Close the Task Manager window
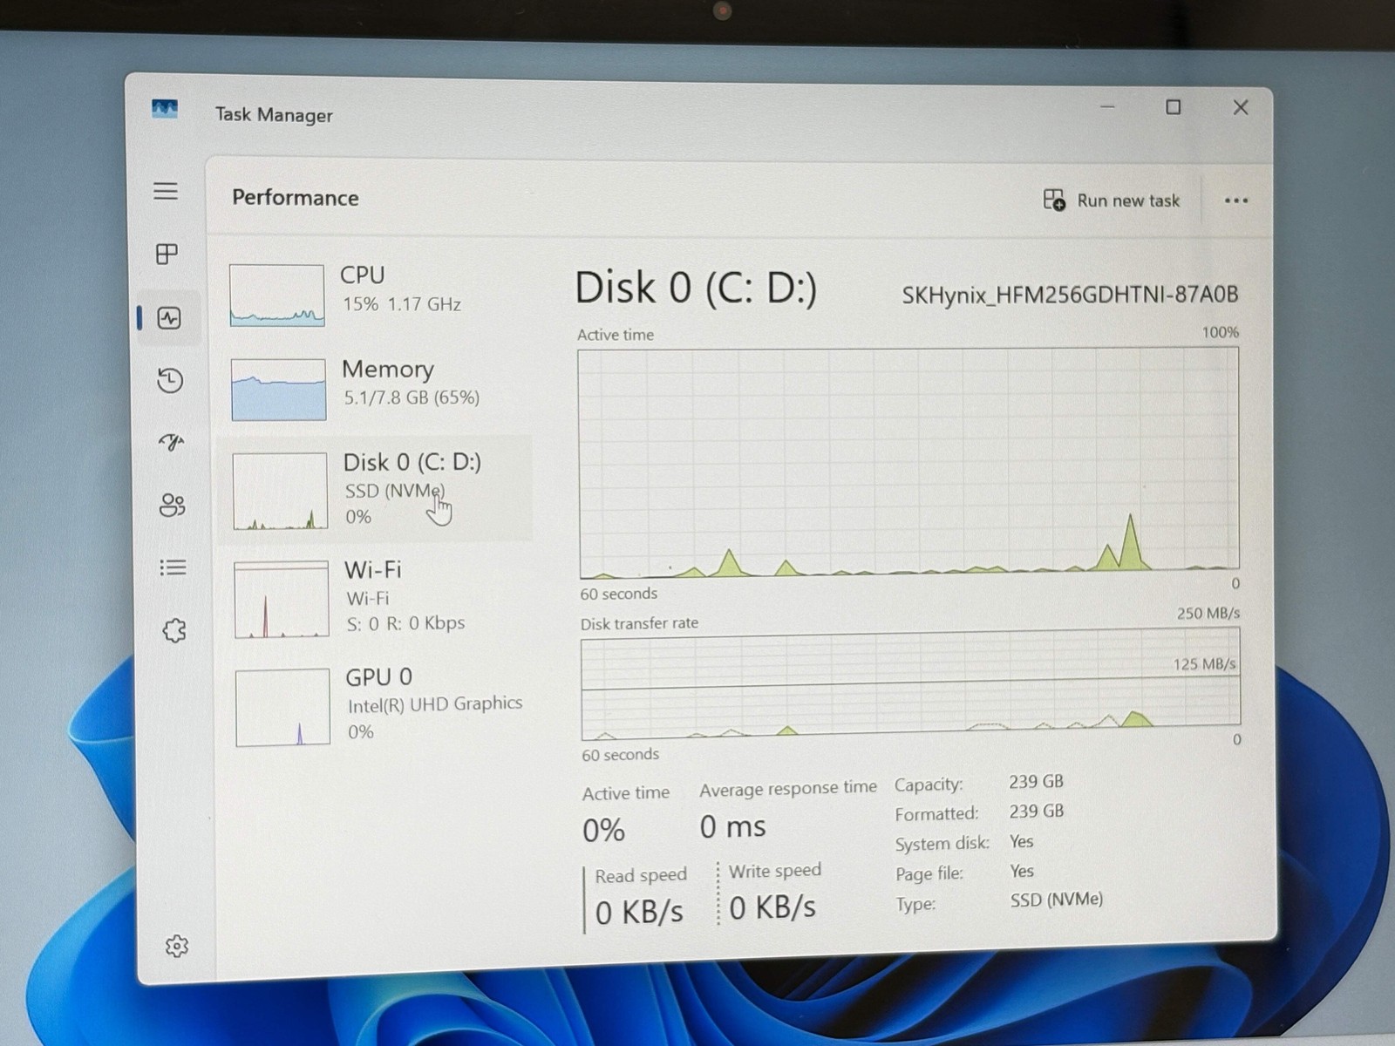Viewport: 1395px width, 1046px height. tap(1241, 107)
